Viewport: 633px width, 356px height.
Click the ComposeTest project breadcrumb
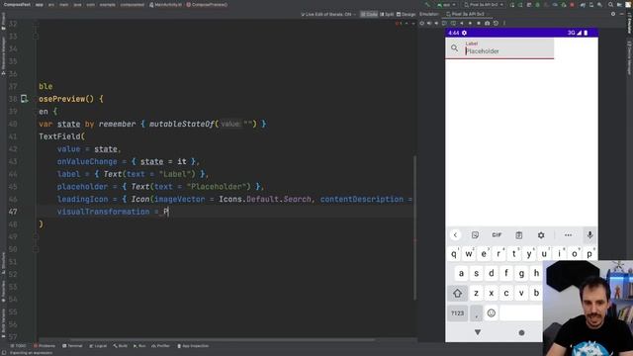[17, 4]
